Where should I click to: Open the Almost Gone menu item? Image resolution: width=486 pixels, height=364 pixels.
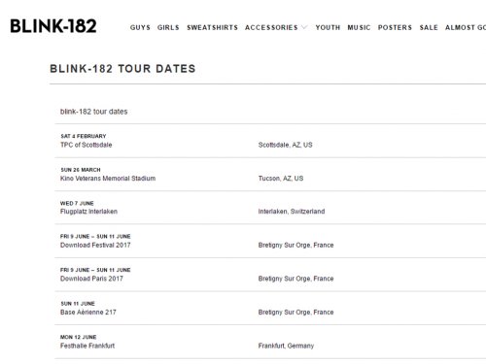click(466, 27)
